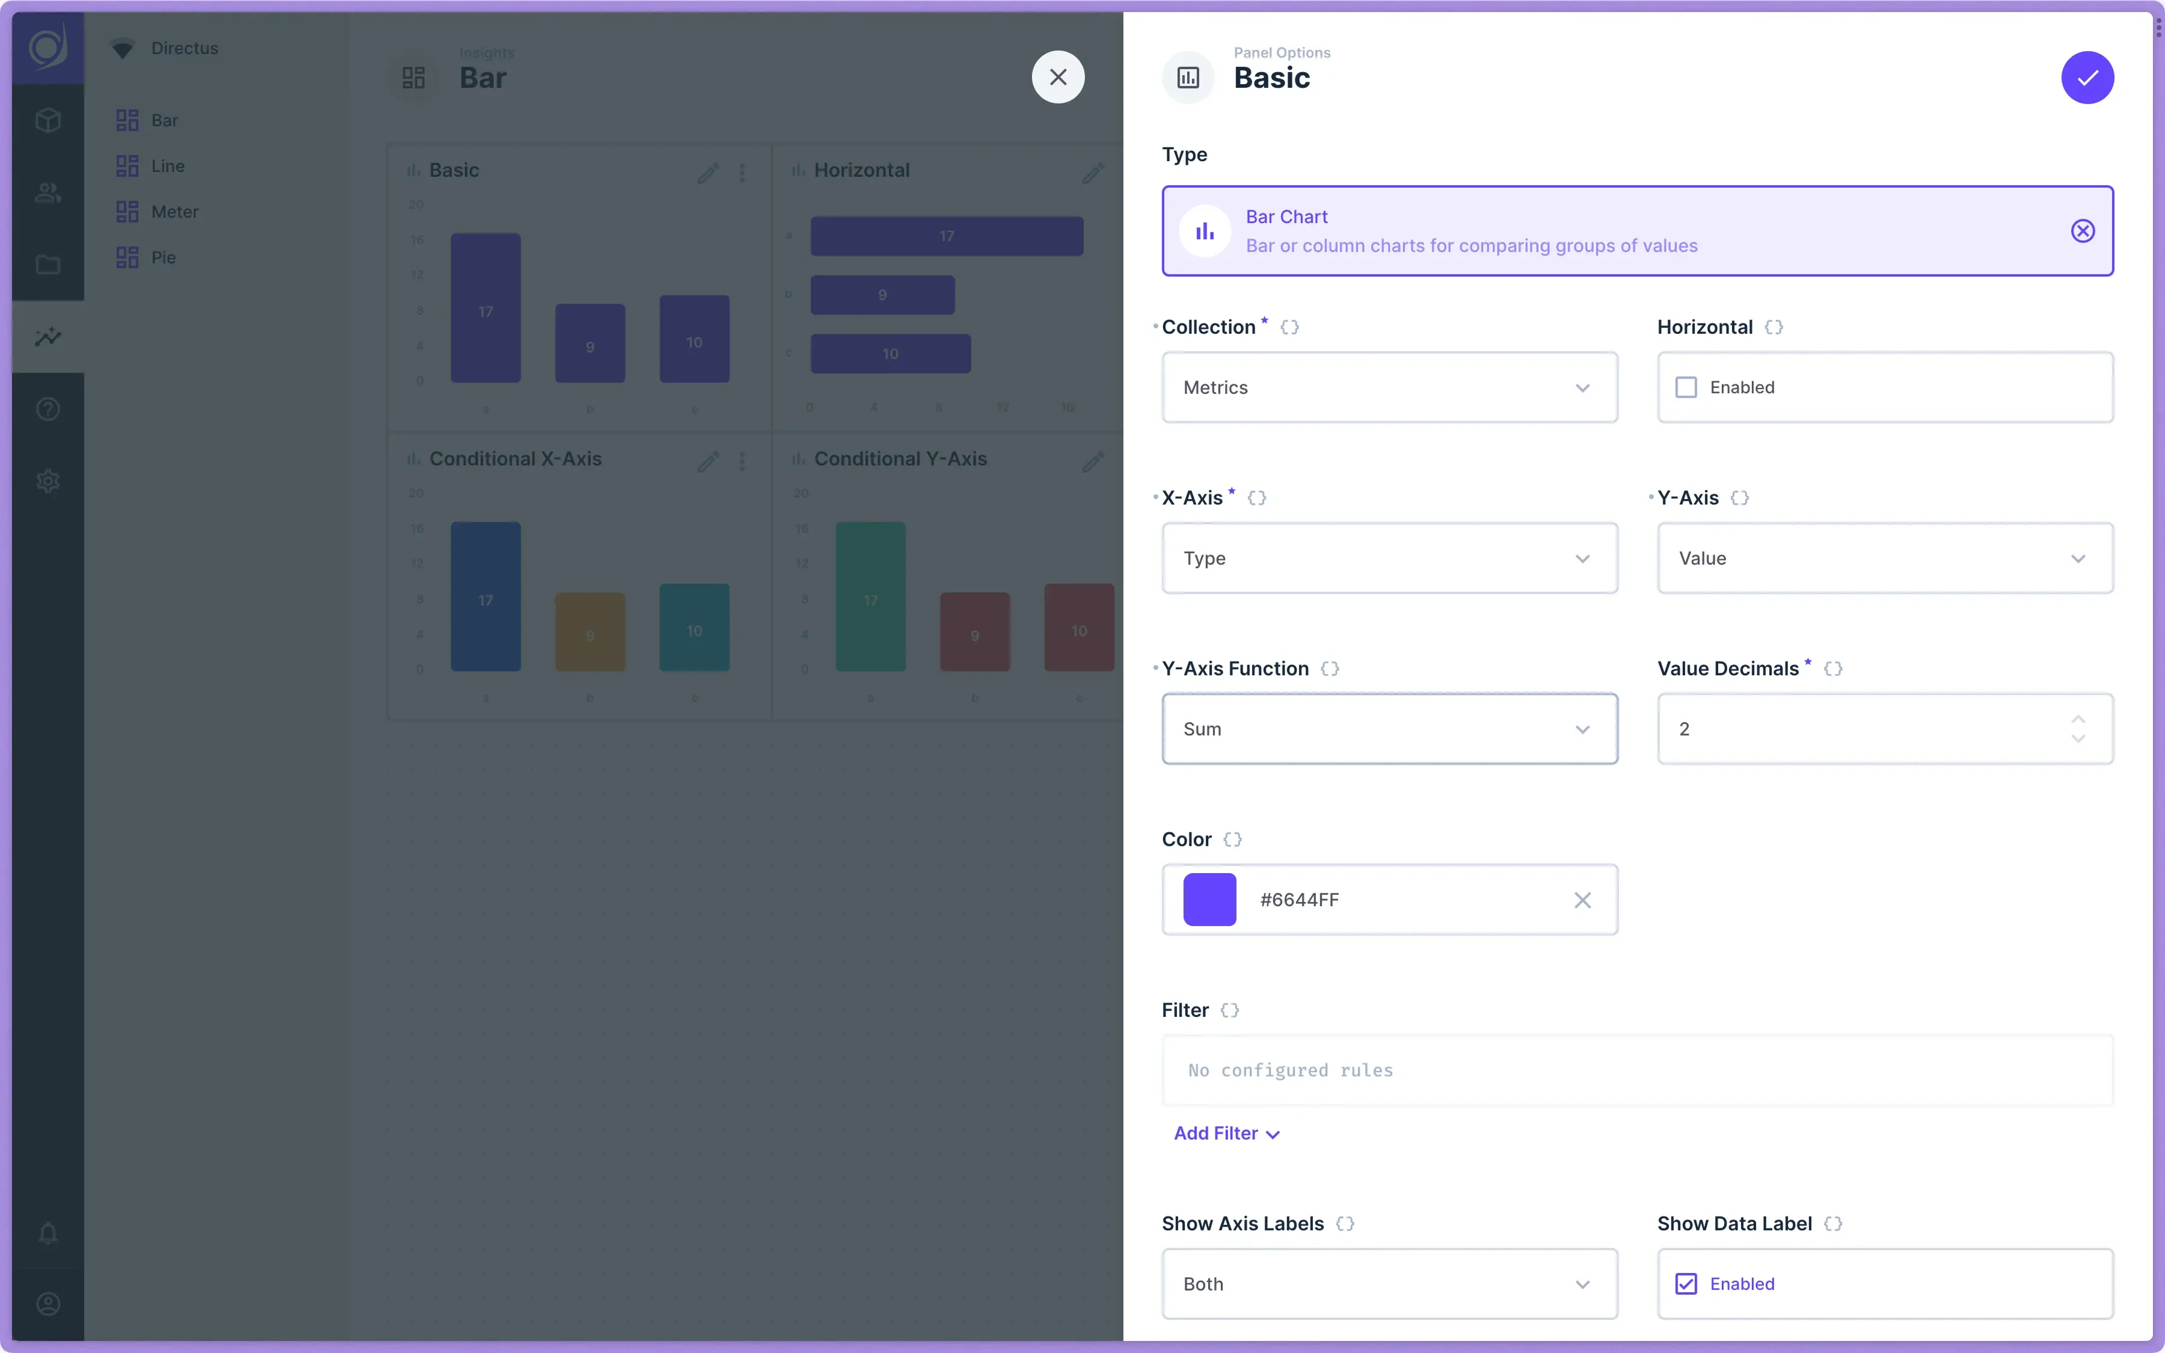Open raw value editor for Color
This screenshot has height=1353, width=2165.
click(1233, 839)
